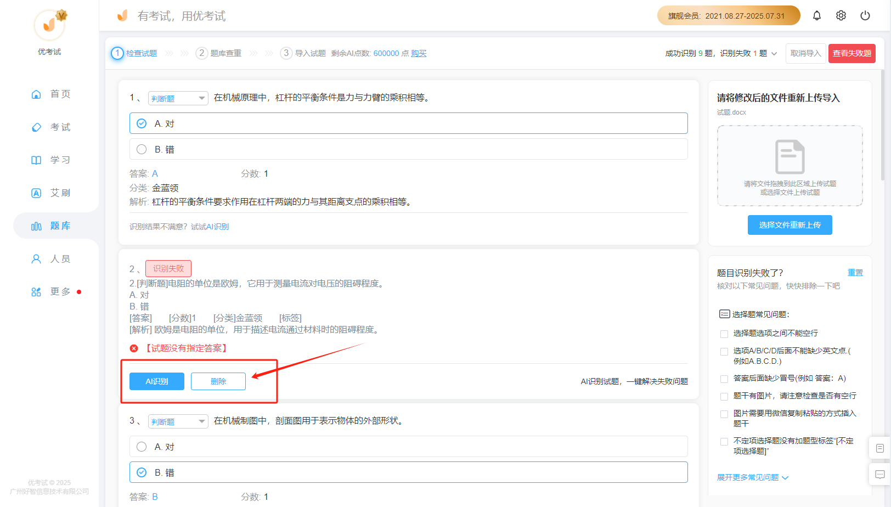Viewport: 891px width, 507px height.
Task: Click the chart icon next to 题库
Action: pyautogui.click(x=36, y=226)
